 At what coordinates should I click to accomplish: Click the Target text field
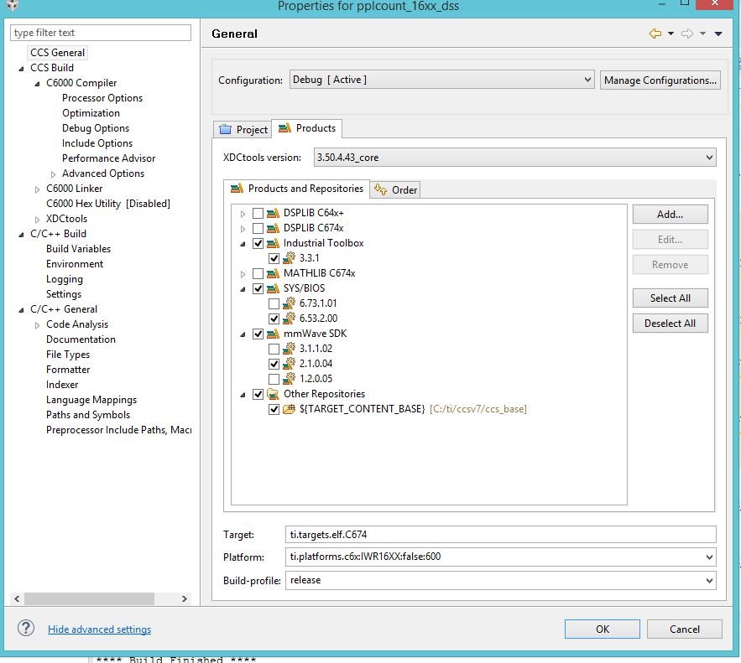click(500, 535)
